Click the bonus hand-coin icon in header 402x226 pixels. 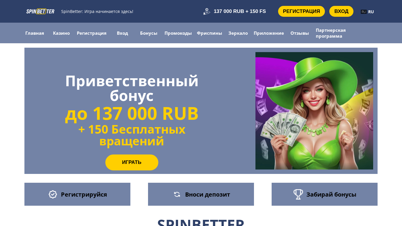(x=207, y=11)
